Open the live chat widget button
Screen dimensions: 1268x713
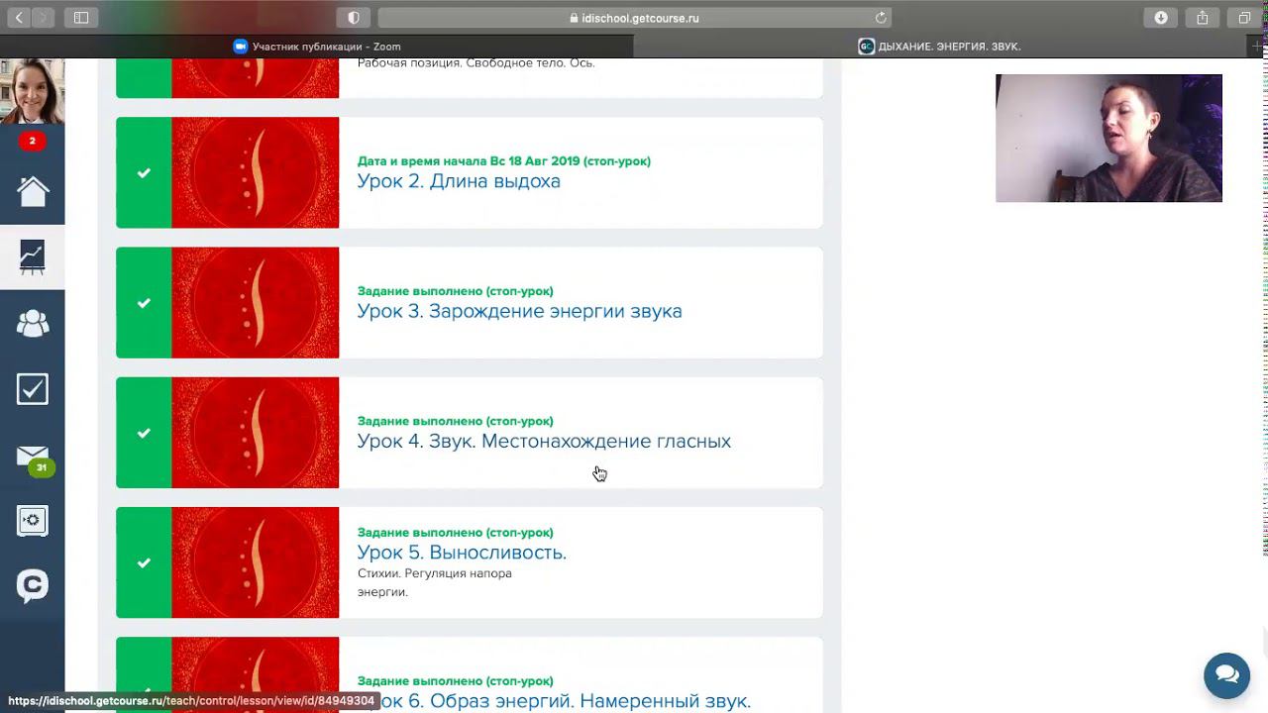1227,675
